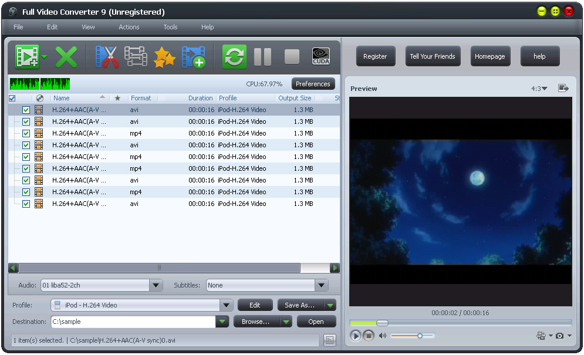
Task: Open the Tools menu
Action: pos(170,27)
